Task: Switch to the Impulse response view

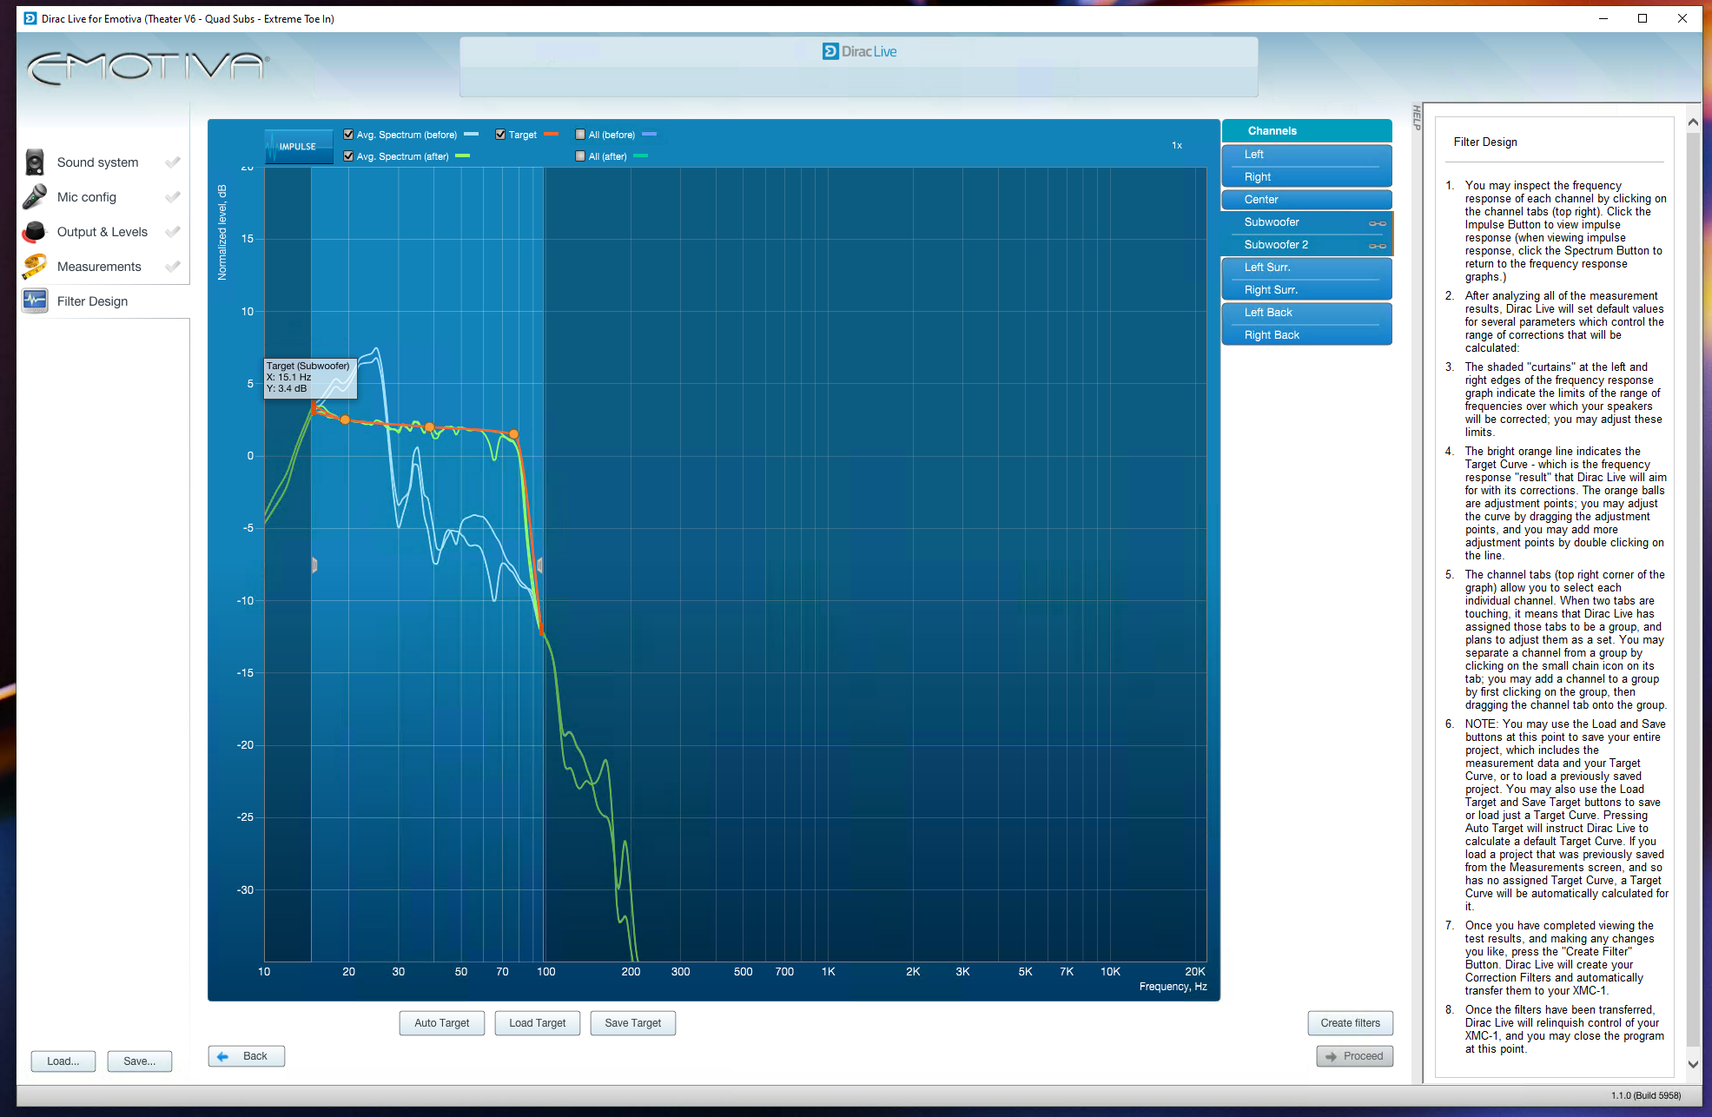Action: [299, 146]
